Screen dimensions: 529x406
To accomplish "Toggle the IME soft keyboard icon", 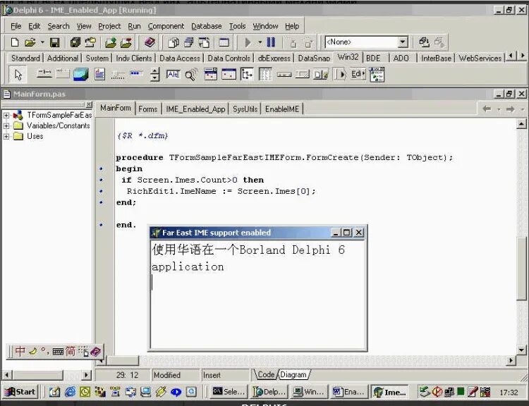I will [58, 352].
